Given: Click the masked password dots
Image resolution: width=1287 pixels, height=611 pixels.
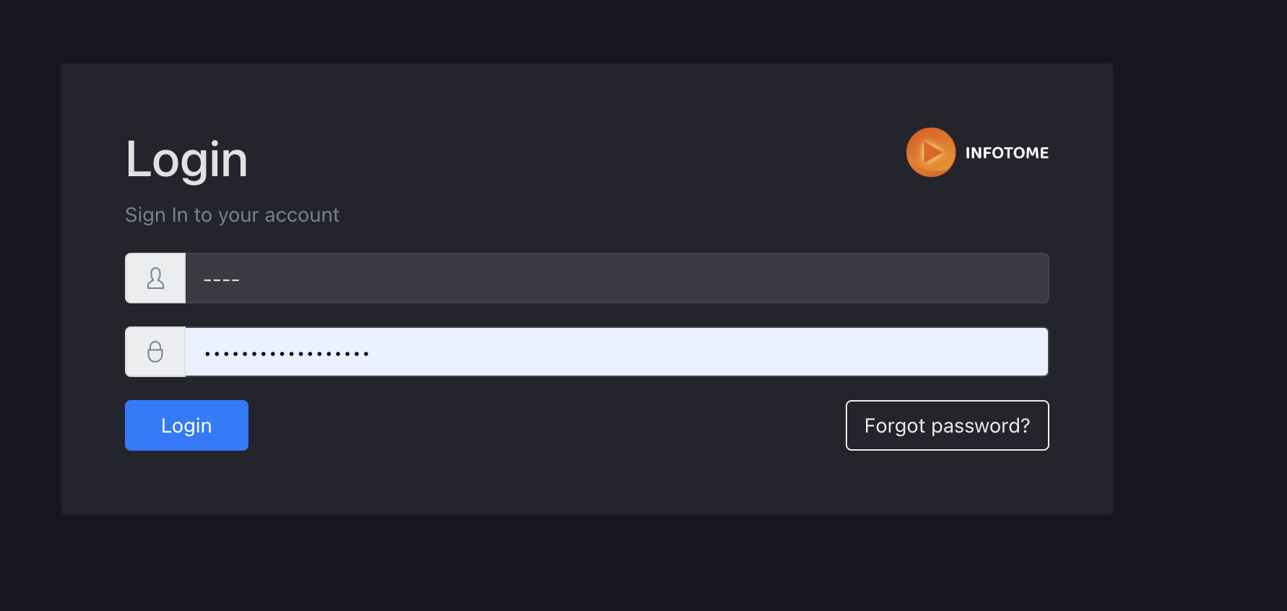Looking at the screenshot, I should (x=287, y=354).
